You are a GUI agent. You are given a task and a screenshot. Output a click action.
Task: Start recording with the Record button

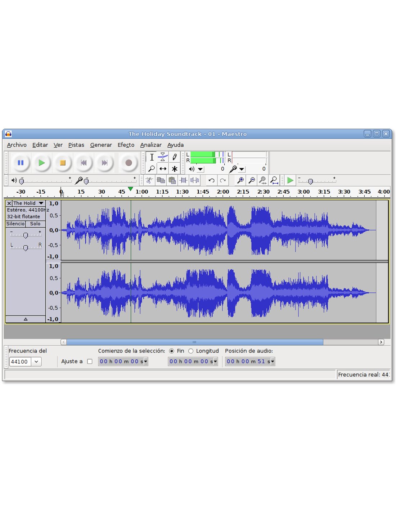click(129, 163)
